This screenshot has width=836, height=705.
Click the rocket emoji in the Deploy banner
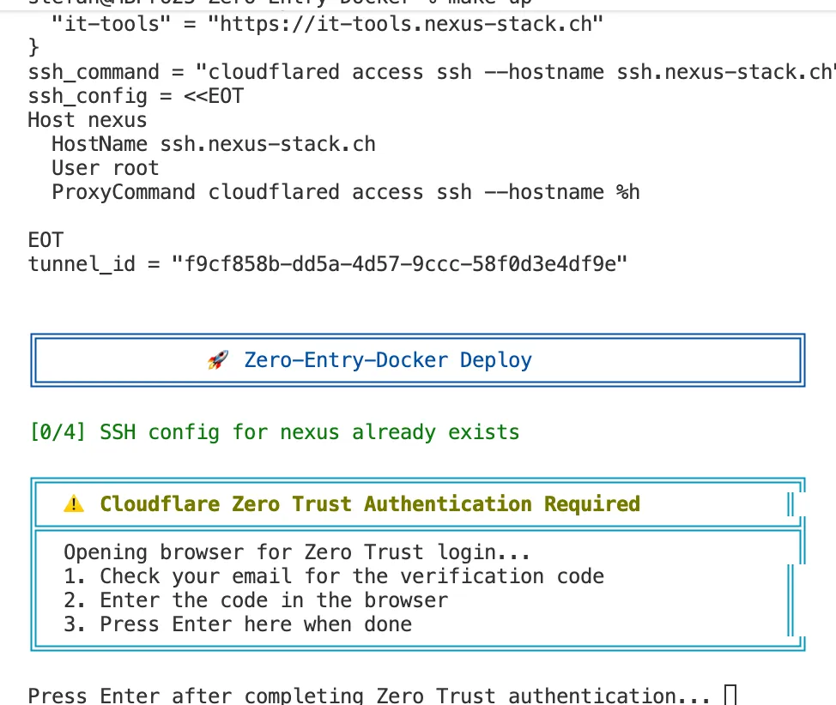point(218,360)
